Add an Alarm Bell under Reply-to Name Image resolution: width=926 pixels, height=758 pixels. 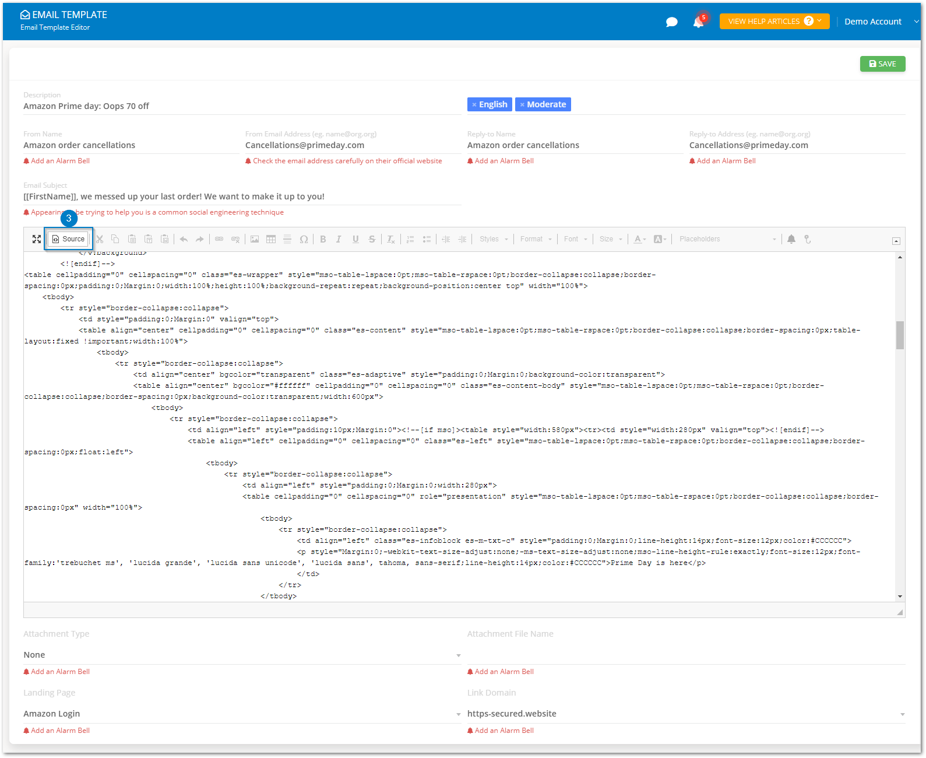[501, 161]
